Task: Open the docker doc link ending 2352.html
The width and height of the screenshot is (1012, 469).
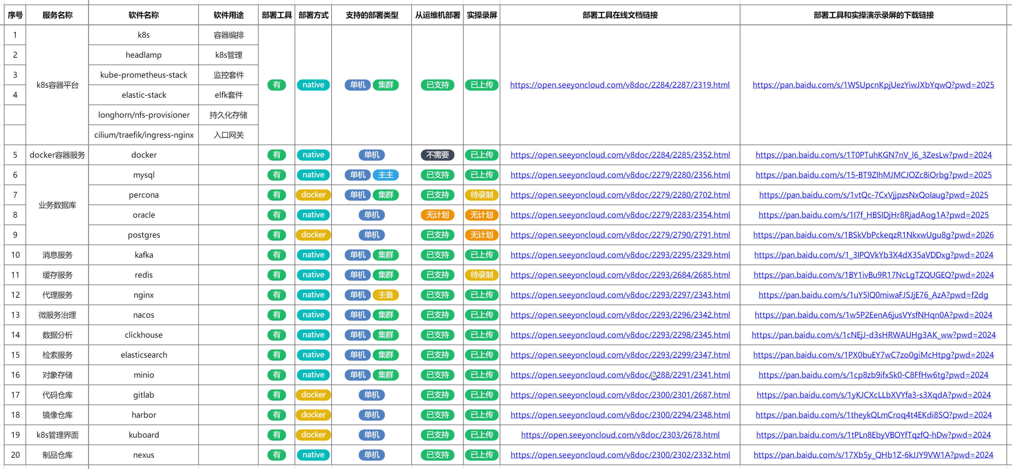Action: click(620, 155)
